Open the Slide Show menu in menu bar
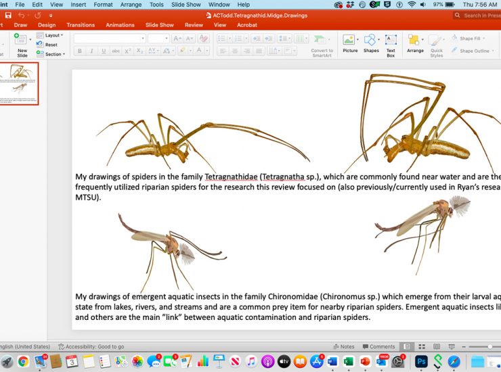The width and height of the screenshot is (501, 372). pyautogui.click(x=186, y=4)
